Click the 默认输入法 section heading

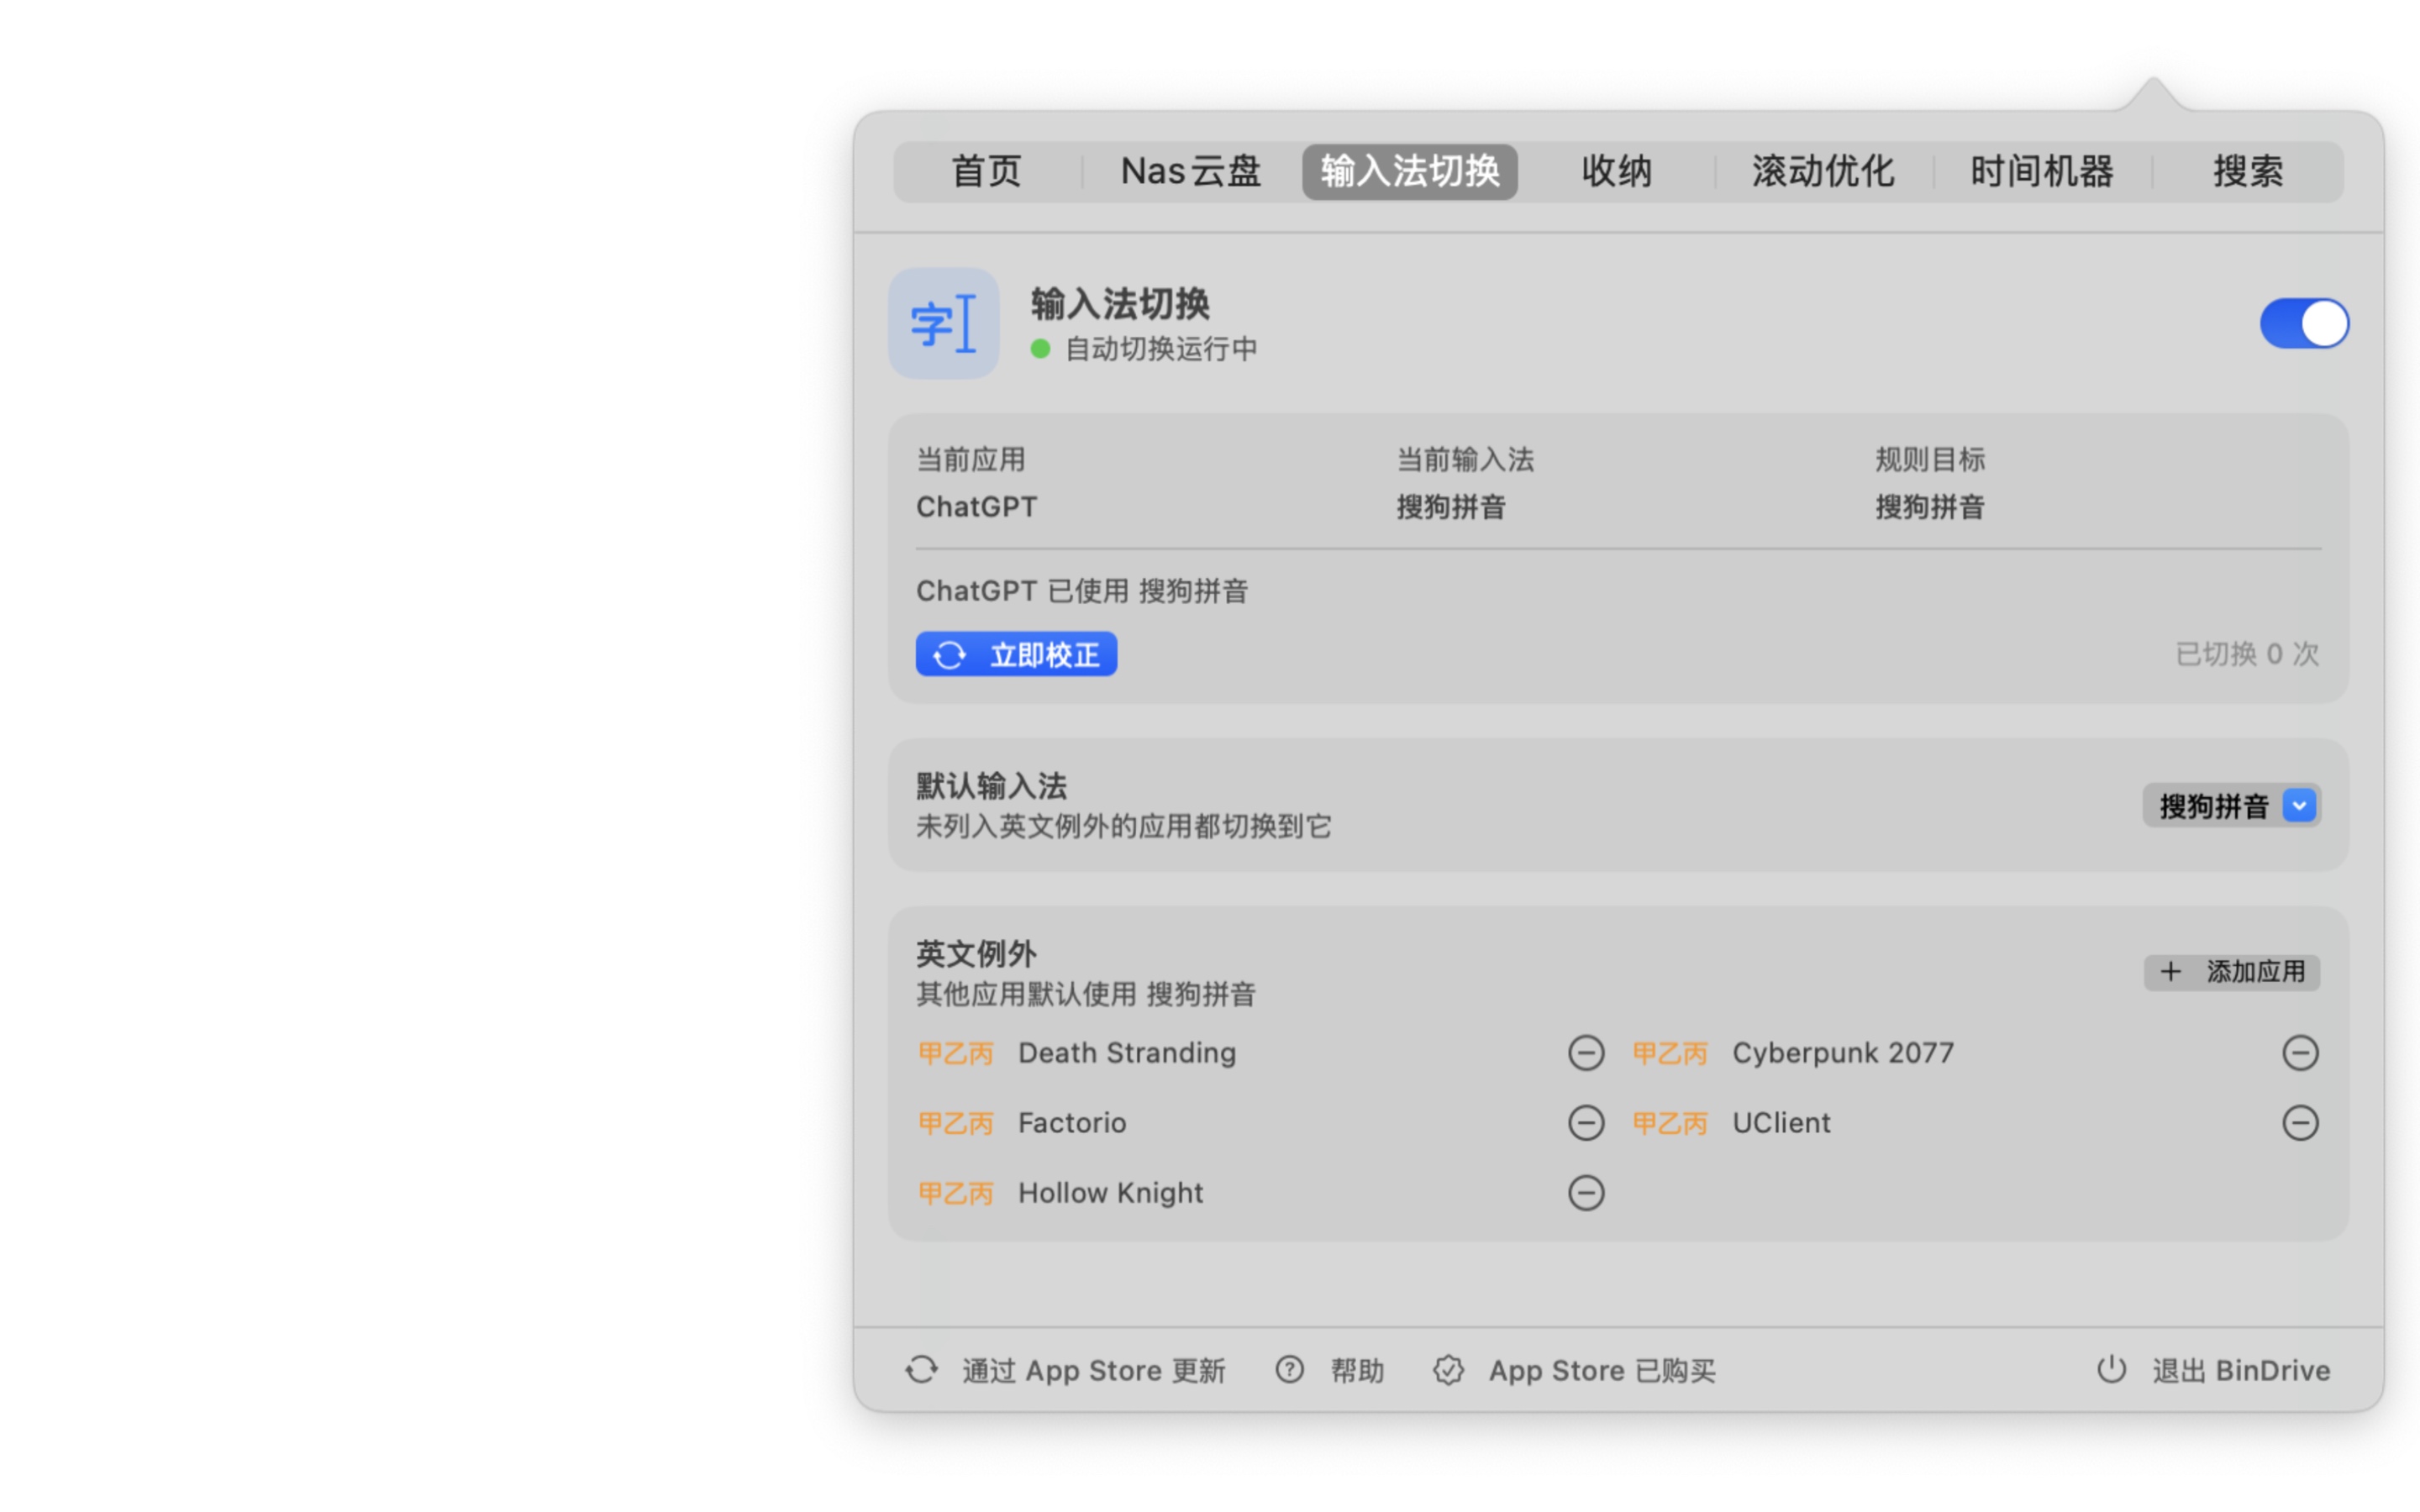[x=991, y=786]
